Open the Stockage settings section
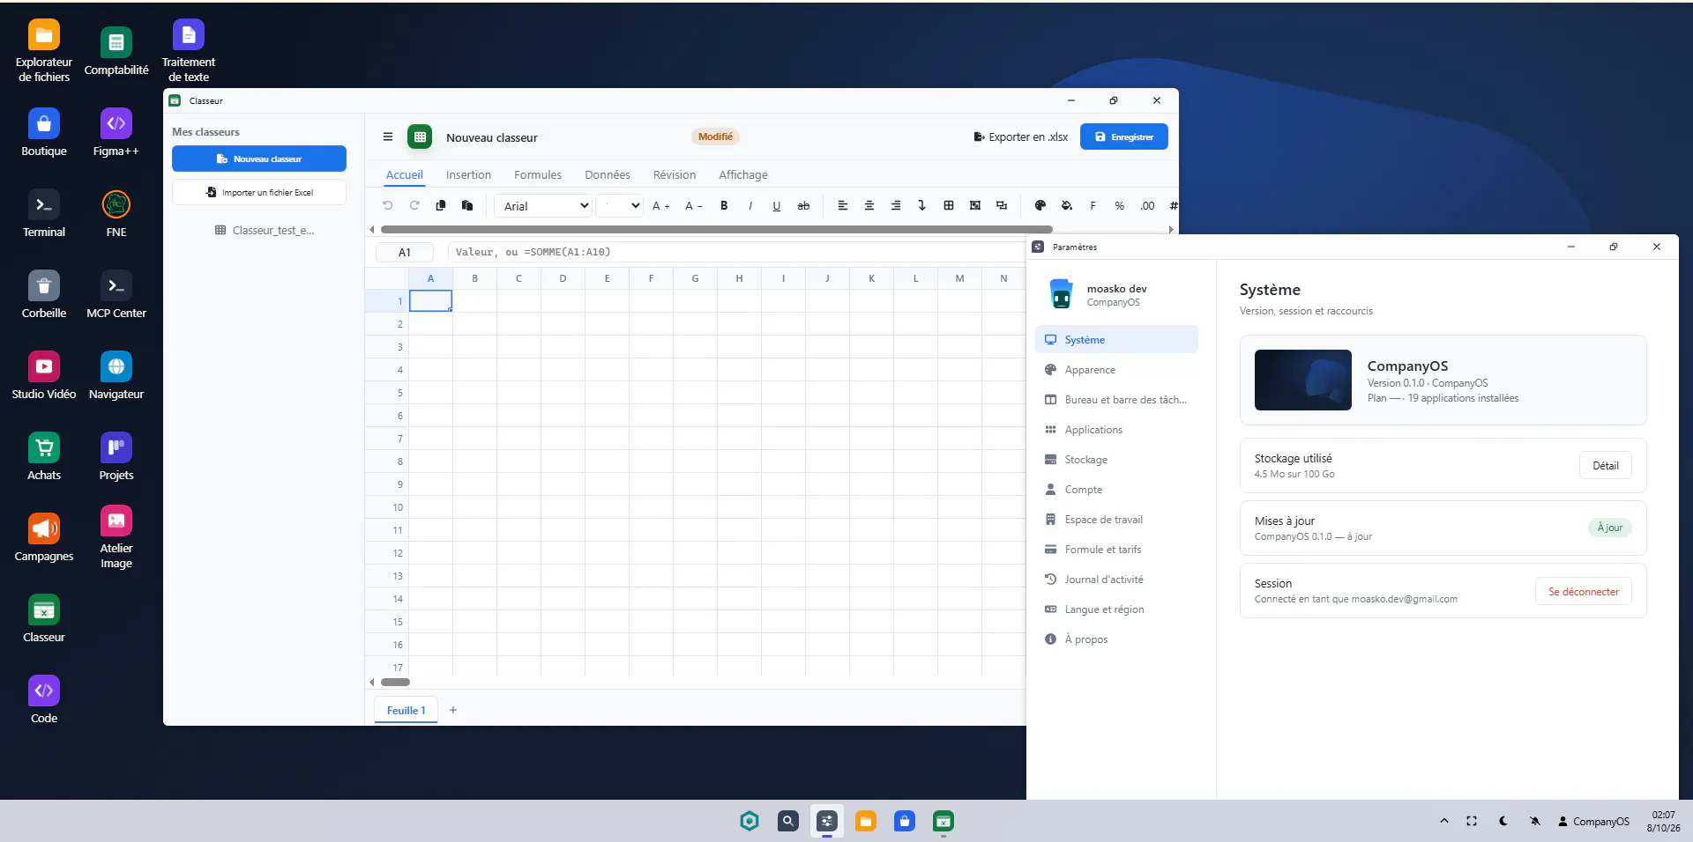This screenshot has width=1693, height=842. click(1116, 460)
